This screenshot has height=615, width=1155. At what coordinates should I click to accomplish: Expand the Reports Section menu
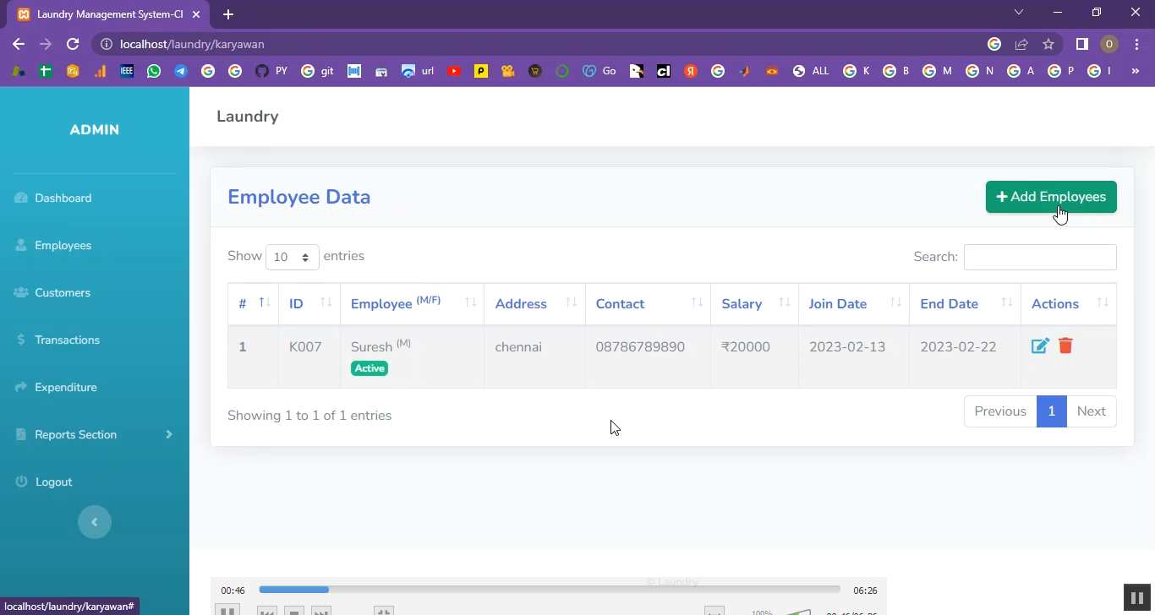click(x=95, y=434)
